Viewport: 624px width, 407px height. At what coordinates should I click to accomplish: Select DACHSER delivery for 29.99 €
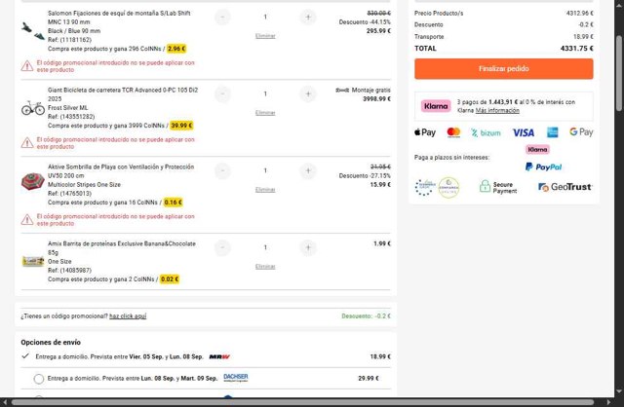(39, 379)
